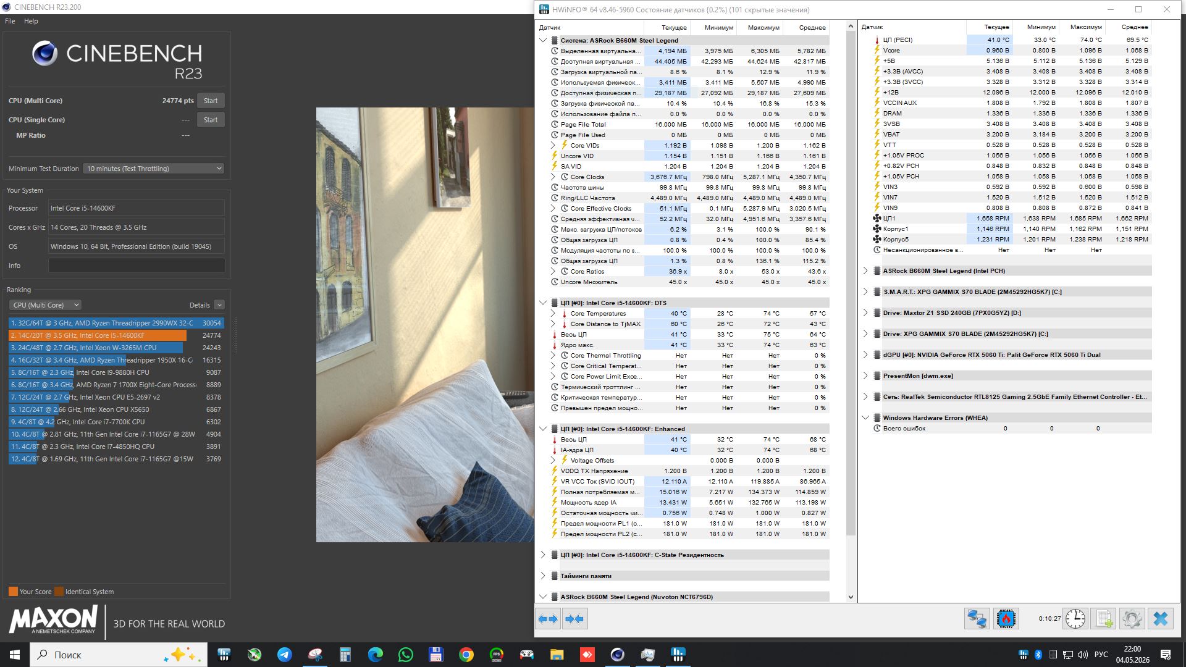
Task: Select the Всего ошибок row
Action: click(1011, 429)
